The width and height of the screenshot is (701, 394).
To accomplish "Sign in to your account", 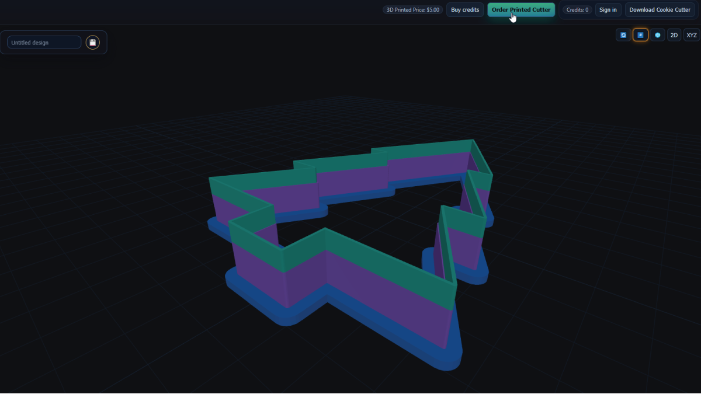I will click(608, 9).
